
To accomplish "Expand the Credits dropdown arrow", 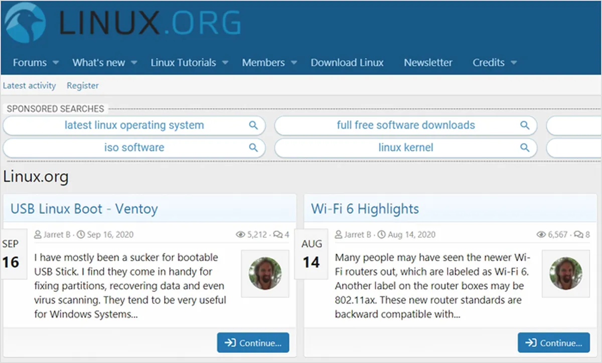I will click(x=514, y=63).
